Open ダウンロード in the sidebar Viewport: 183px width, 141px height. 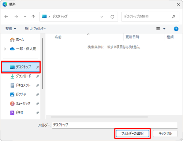click(20, 76)
